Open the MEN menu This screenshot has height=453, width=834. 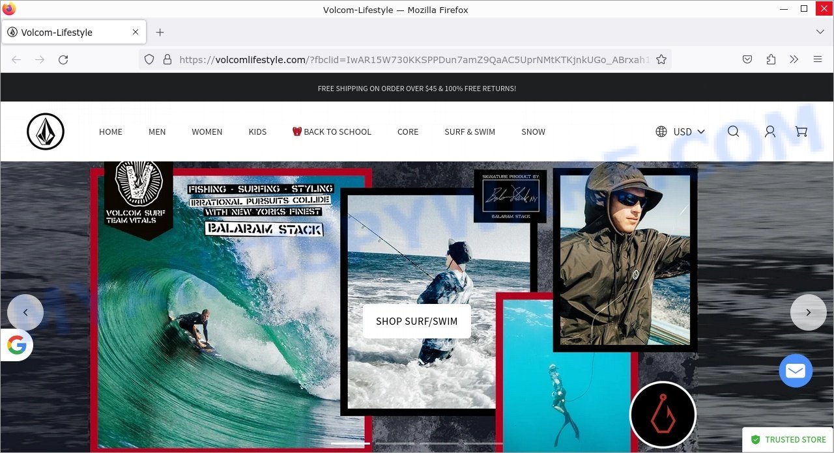[x=157, y=131]
